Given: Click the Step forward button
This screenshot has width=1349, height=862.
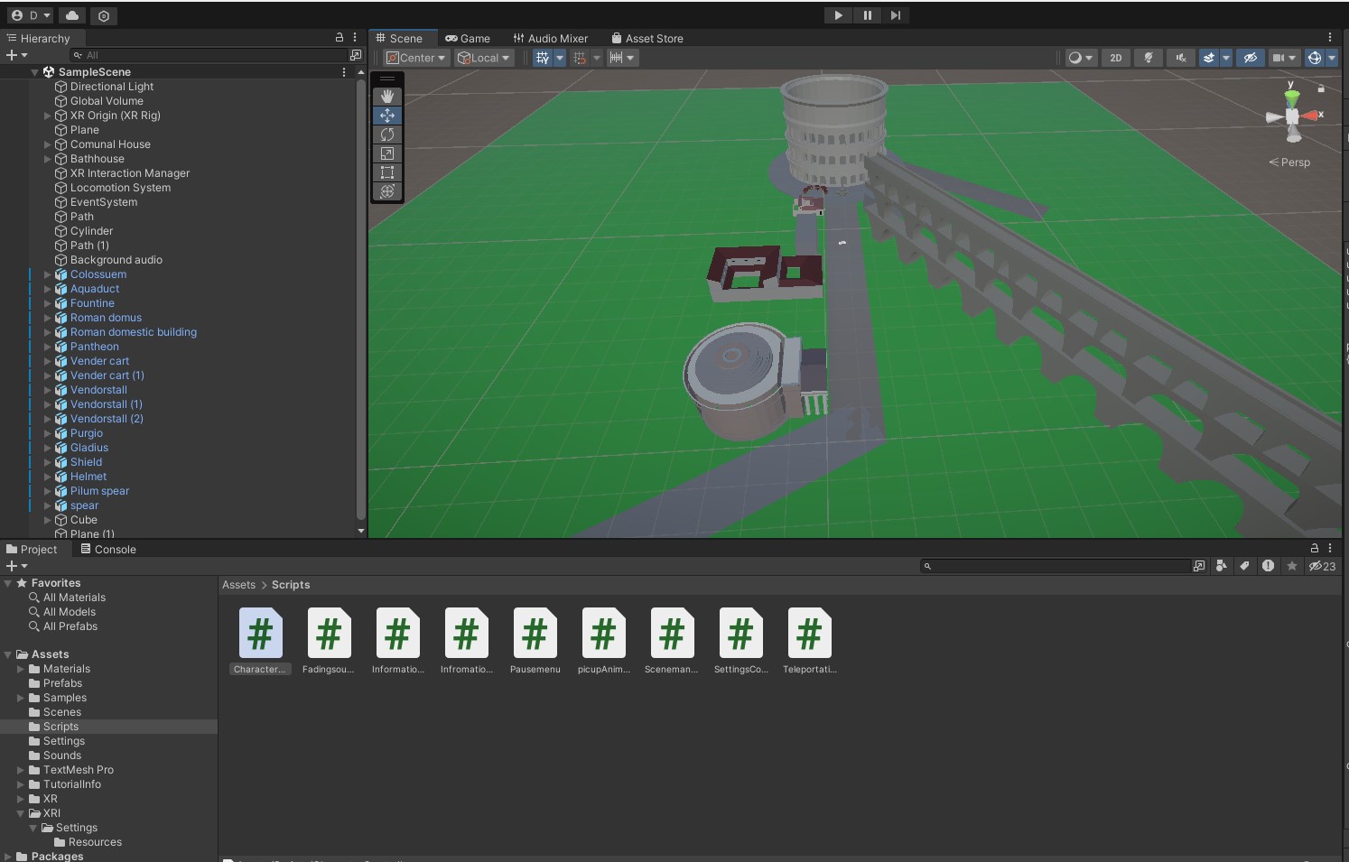Looking at the screenshot, I should (895, 15).
